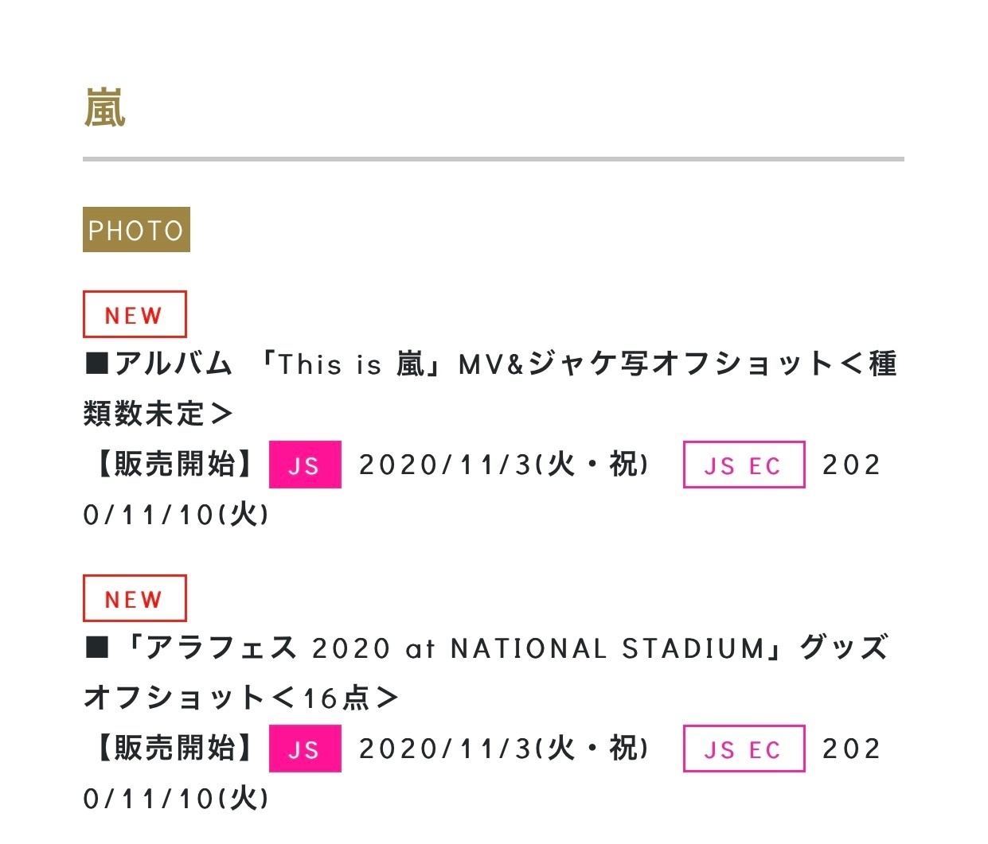Image resolution: width=988 pixels, height=844 pixels.
Task: Click the NEW badge above アラフェス 2020 item
Action: [135, 598]
